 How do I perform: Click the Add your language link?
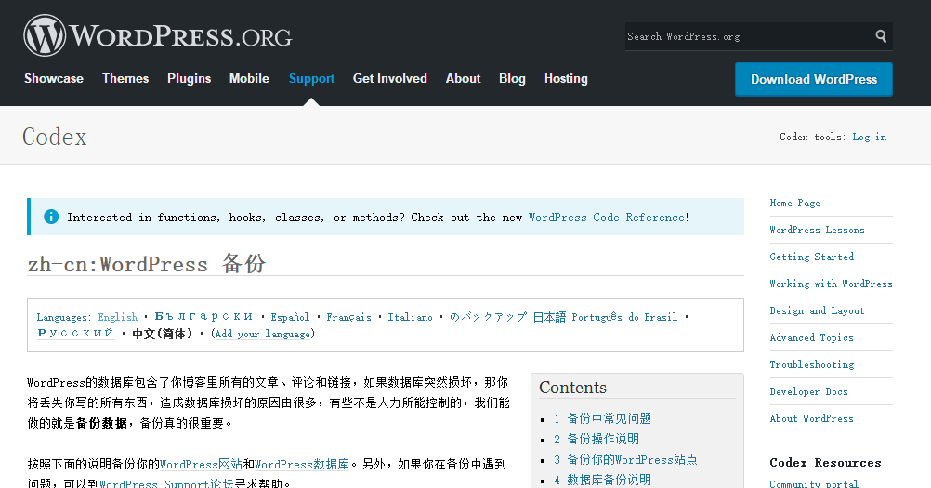[263, 334]
